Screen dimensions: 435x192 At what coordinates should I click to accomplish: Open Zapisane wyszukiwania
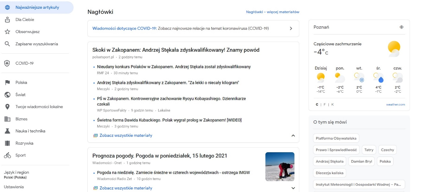pos(37,44)
